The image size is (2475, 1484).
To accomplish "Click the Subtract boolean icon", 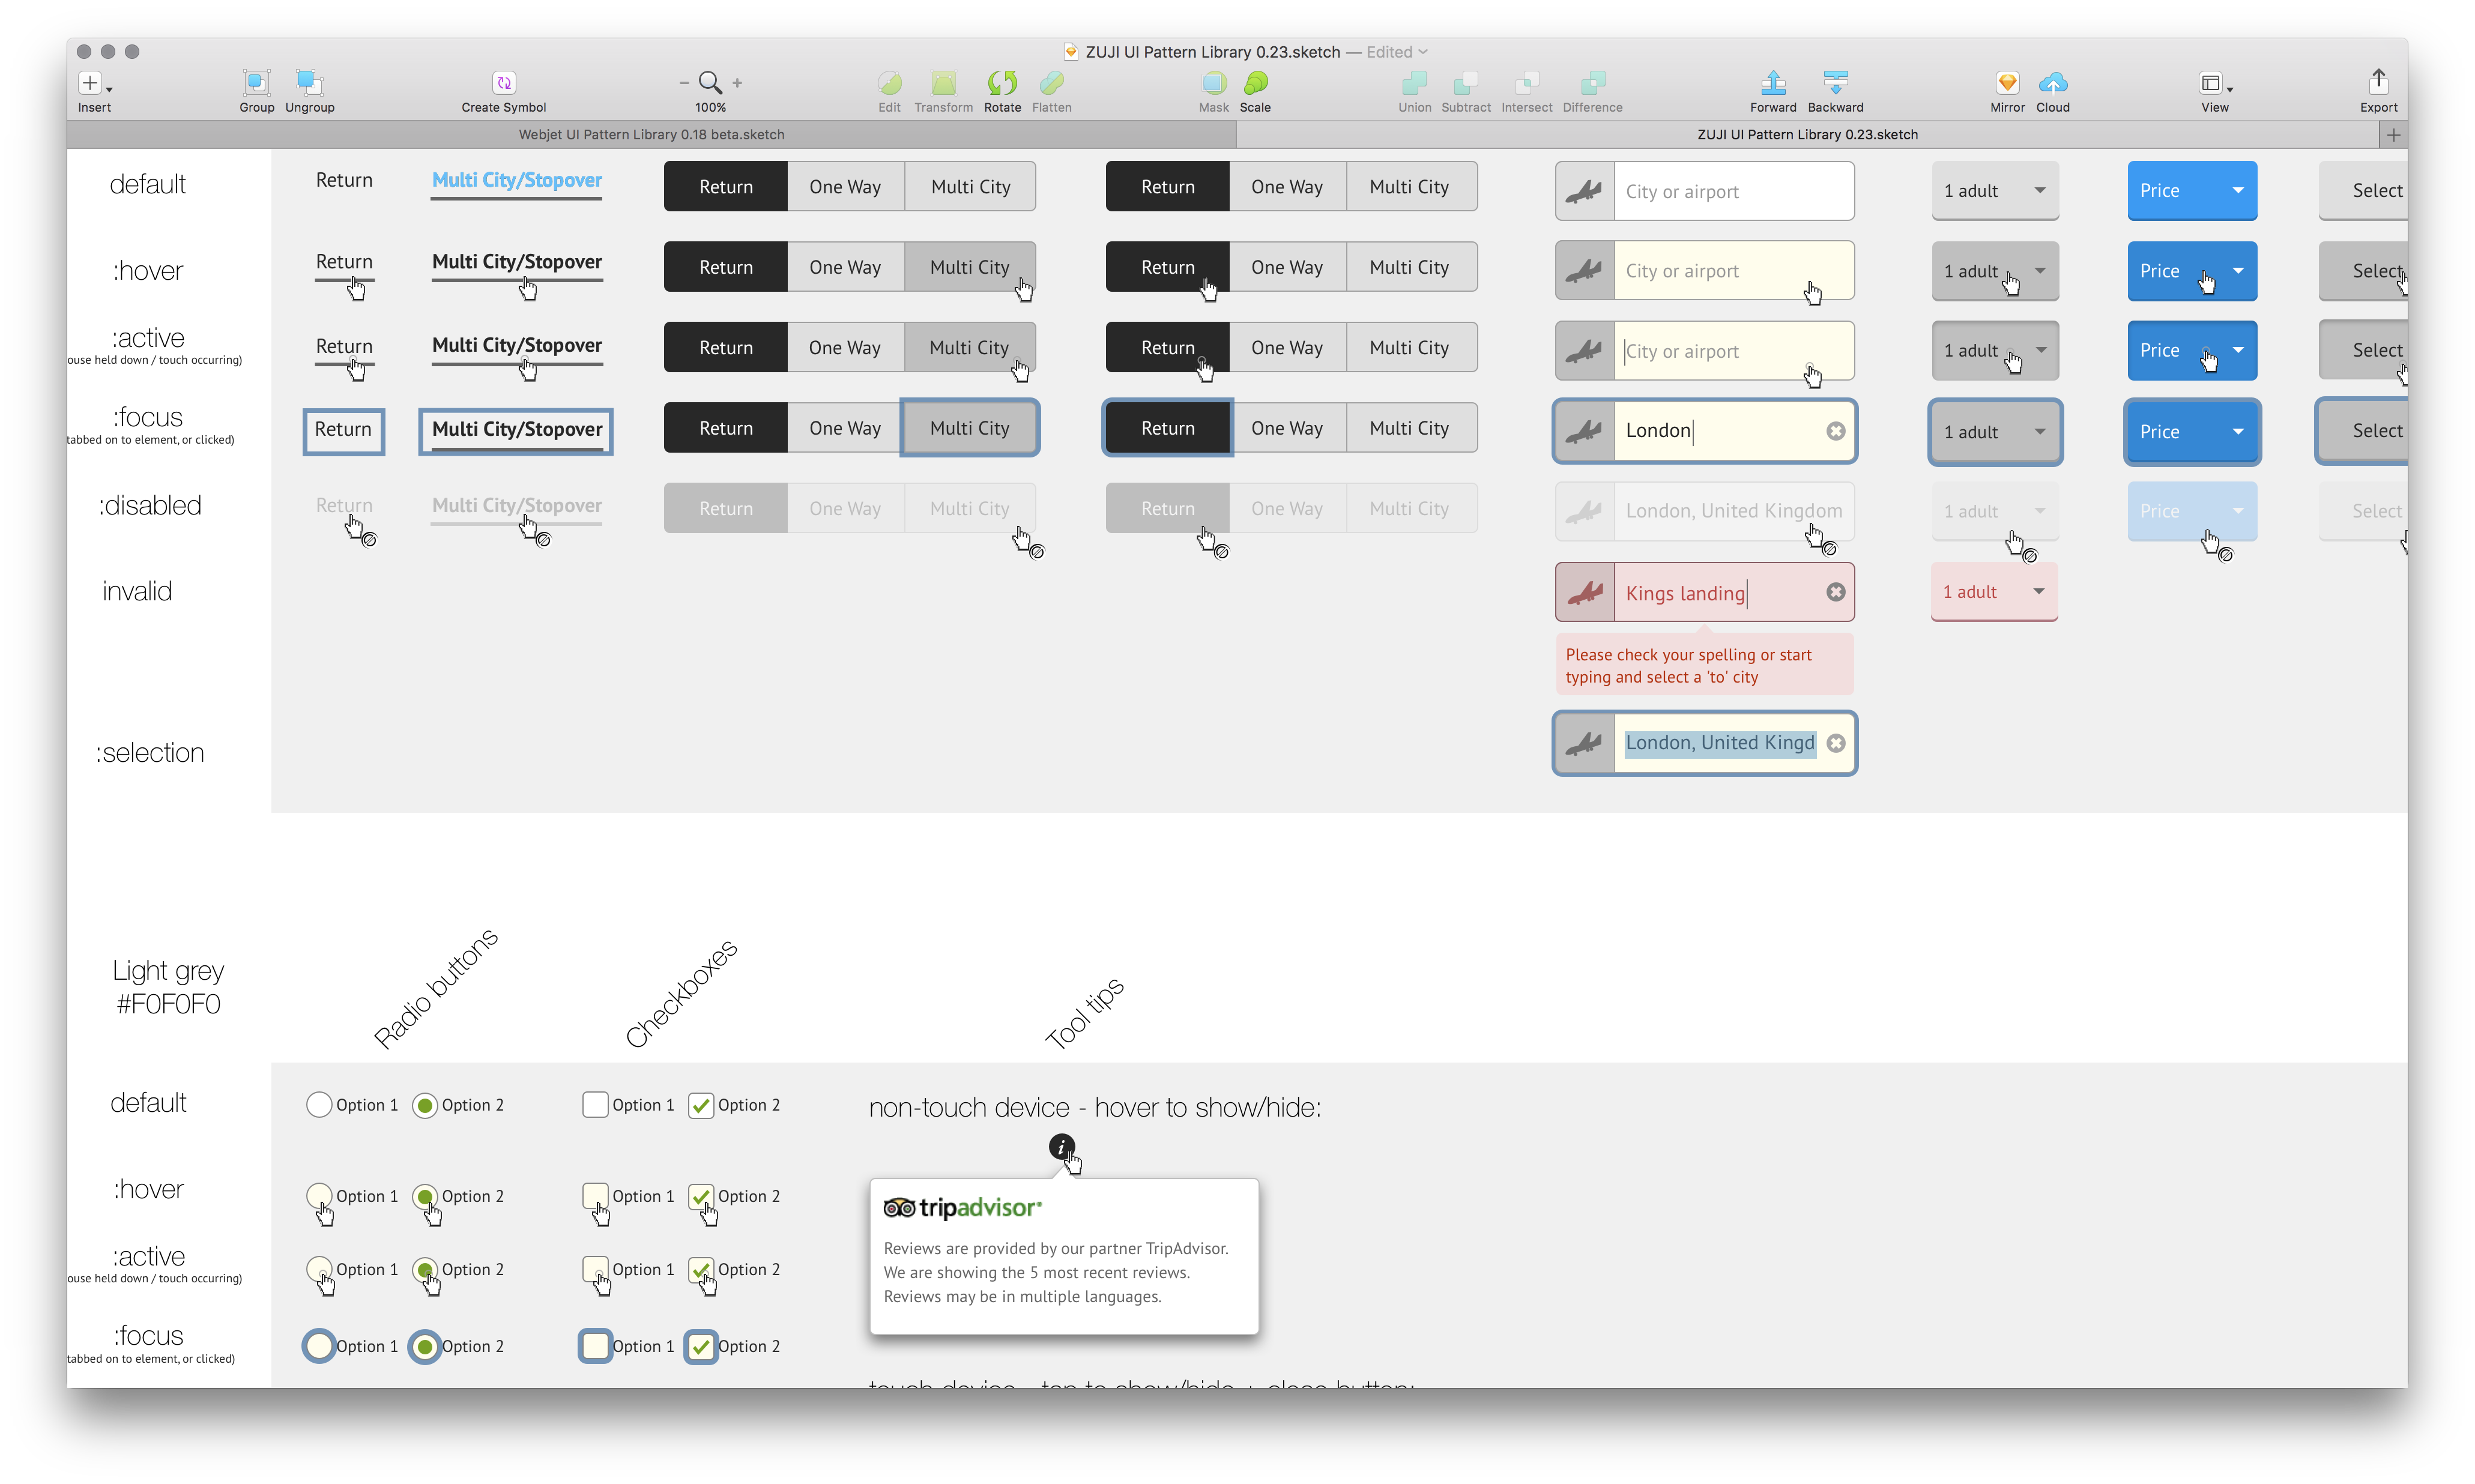I will [x=1466, y=83].
